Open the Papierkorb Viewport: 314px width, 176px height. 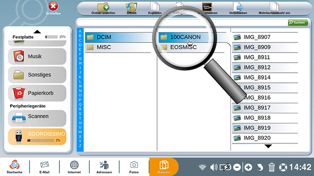(x=37, y=93)
